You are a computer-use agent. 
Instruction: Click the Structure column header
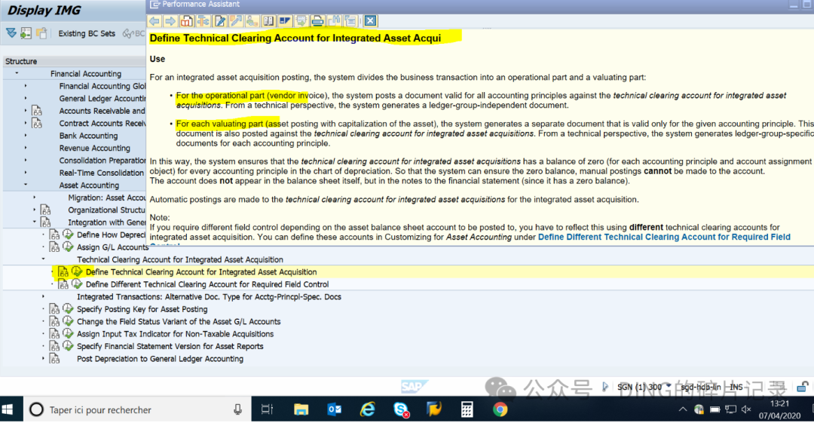click(x=74, y=61)
